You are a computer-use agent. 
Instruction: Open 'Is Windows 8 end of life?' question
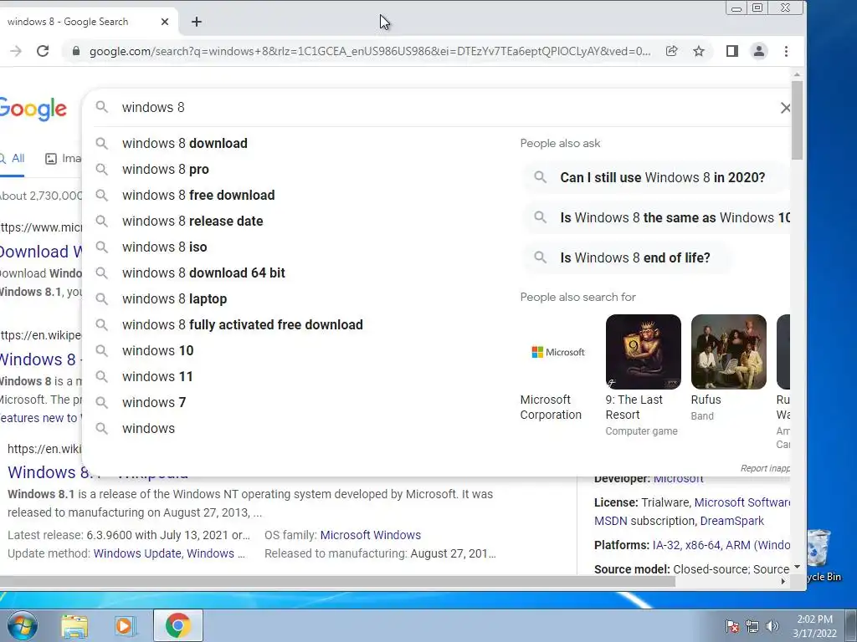tap(627, 257)
